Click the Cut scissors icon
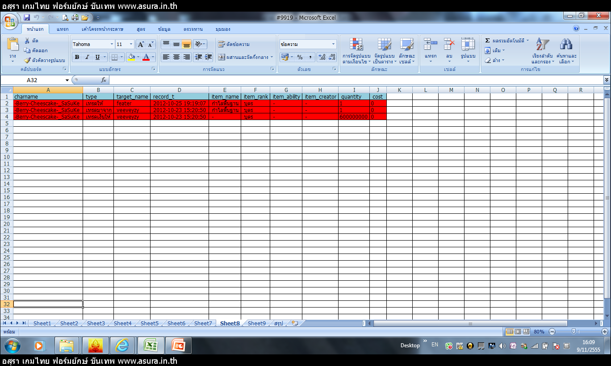 (x=27, y=41)
